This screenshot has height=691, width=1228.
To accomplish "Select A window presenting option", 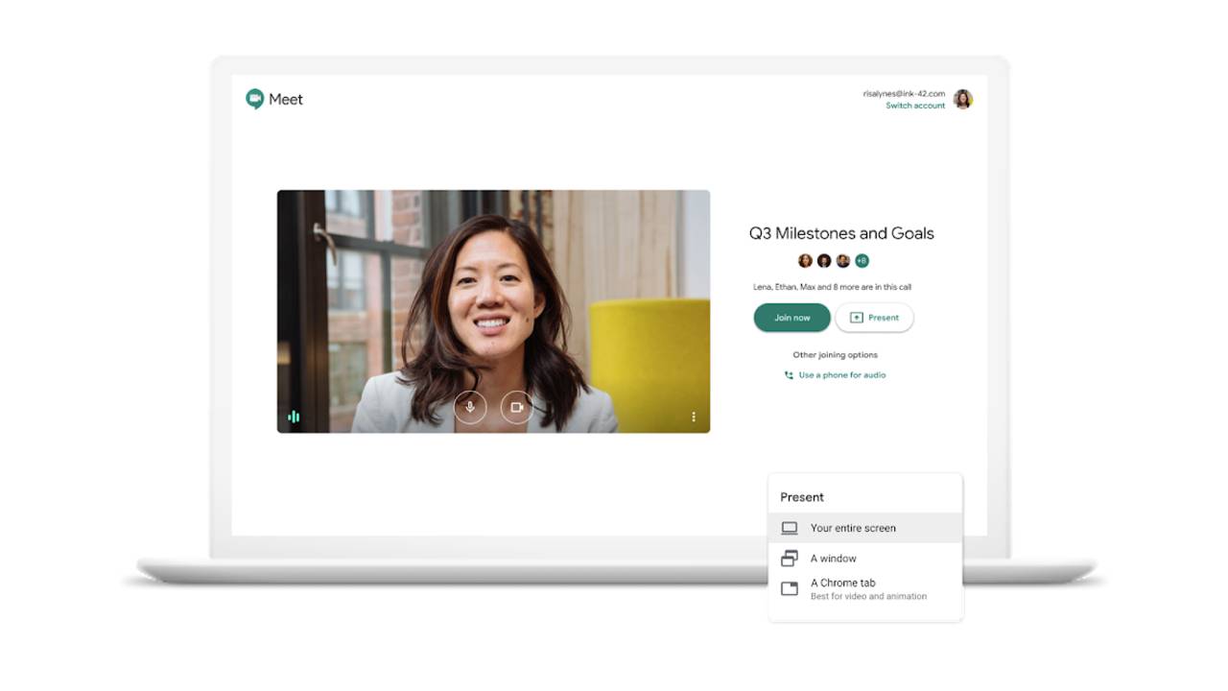I will [x=865, y=559].
